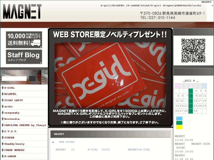Open the archi brand category
This screenshot has width=214, height=160.
pyautogui.click(x=8, y=107)
